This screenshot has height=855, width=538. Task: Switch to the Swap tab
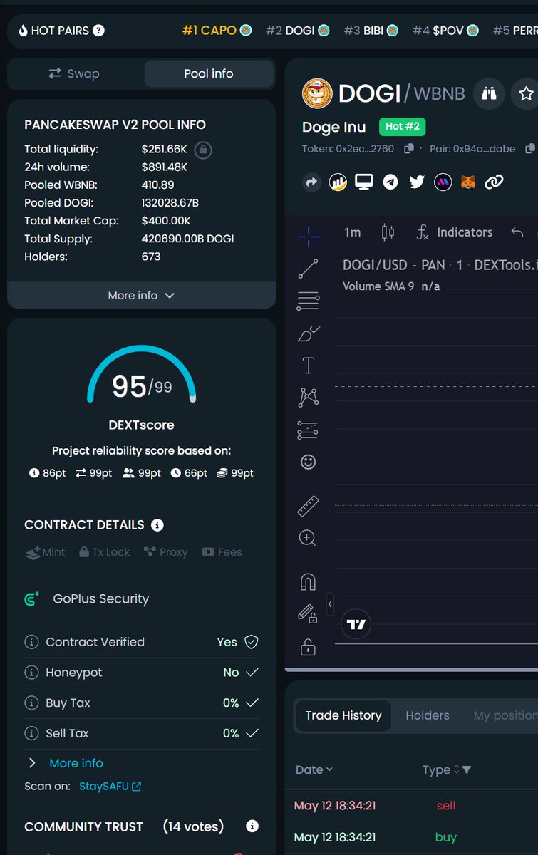click(74, 73)
